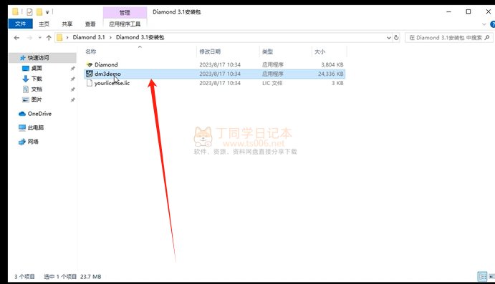This screenshot has height=284, width=495.
Task: Select the yourlicense.lic file name
Action: [x=112, y=83]
